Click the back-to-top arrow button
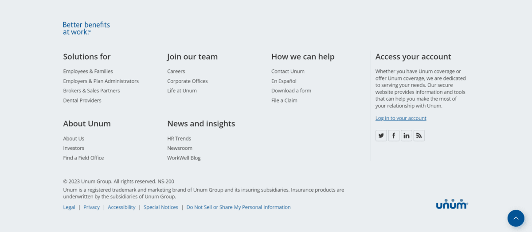This screenshot has width=532, height=232. click(x=516, y=218)
